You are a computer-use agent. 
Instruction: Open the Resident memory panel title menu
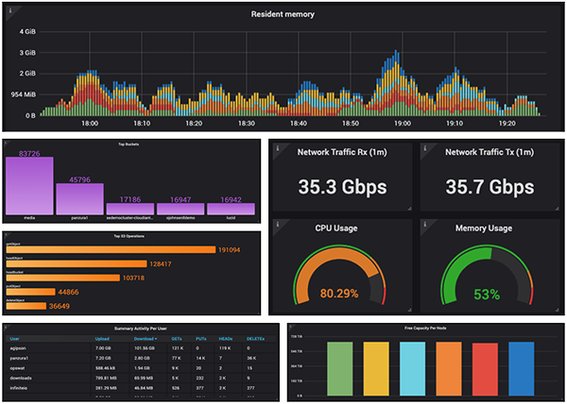283,14
